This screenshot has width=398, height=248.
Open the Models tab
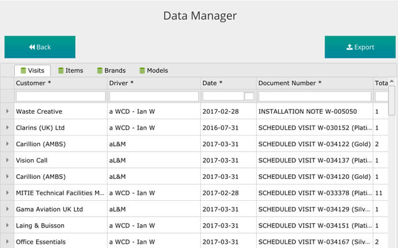(154, 70)
